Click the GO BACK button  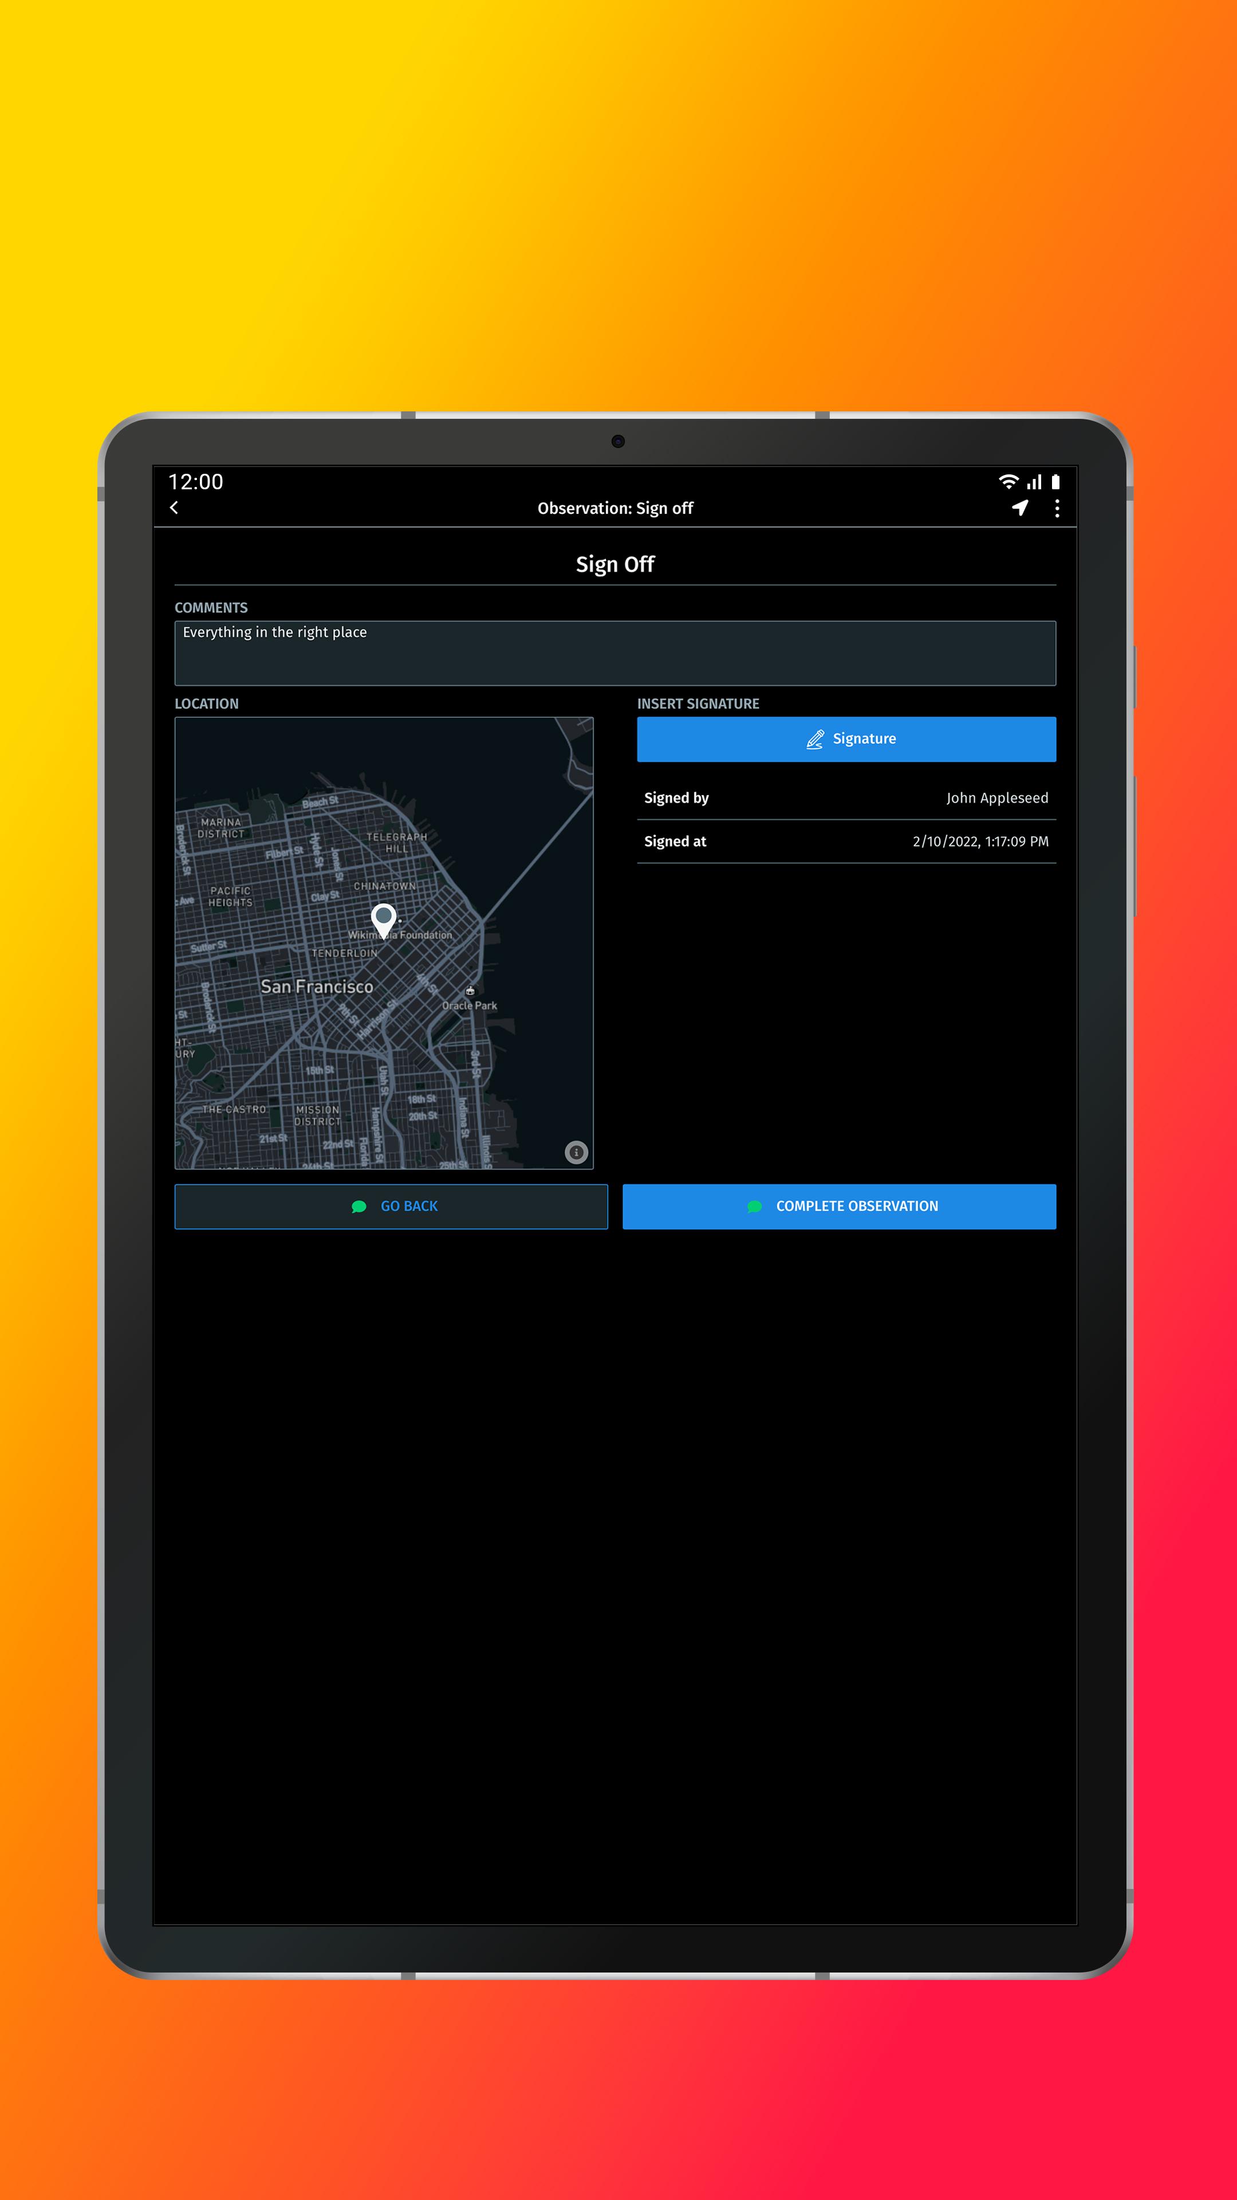(391, 1207)
